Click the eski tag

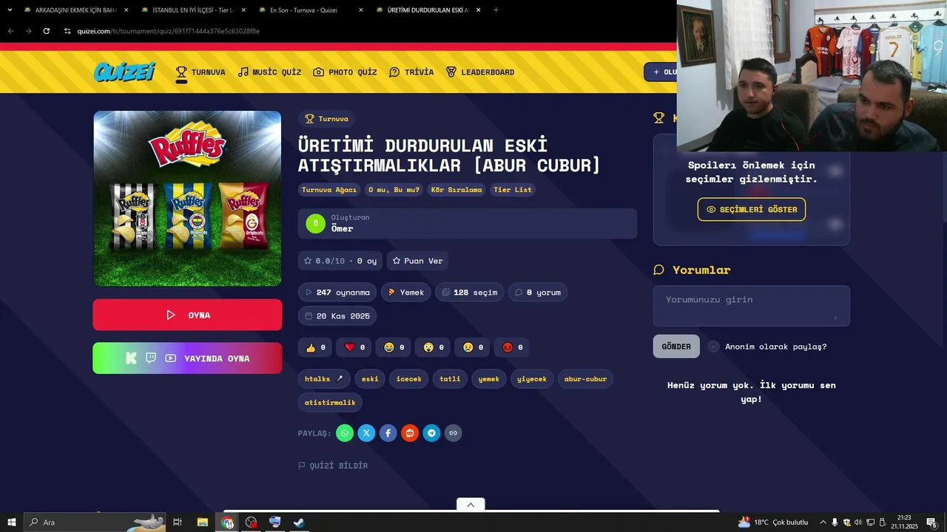[x=370, y=379]
